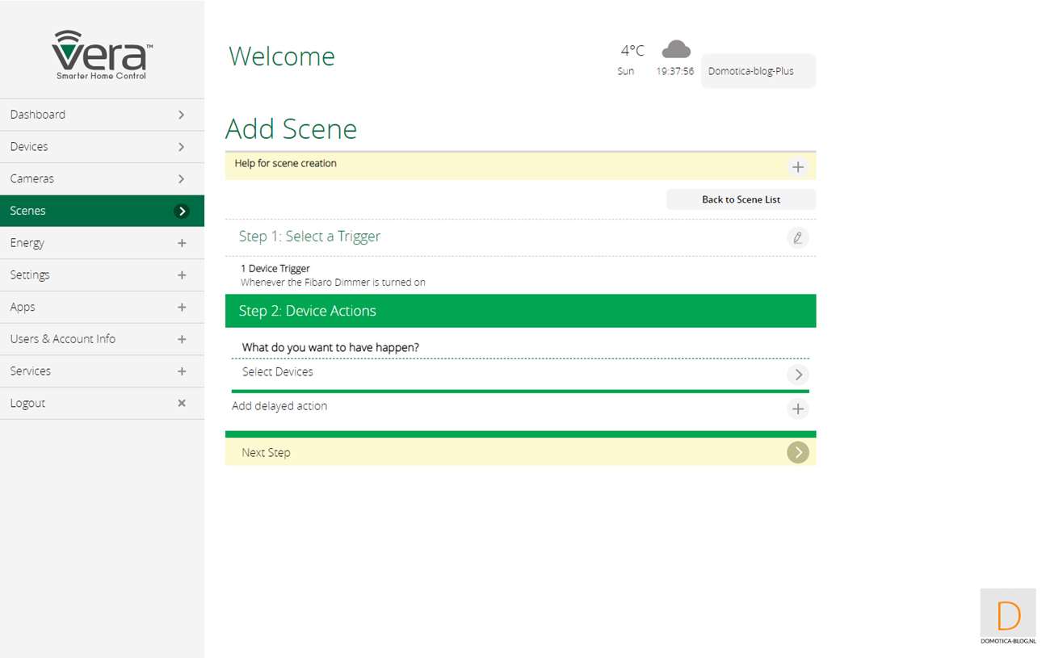Expand the Services menu section

click(x=182, y=371)
